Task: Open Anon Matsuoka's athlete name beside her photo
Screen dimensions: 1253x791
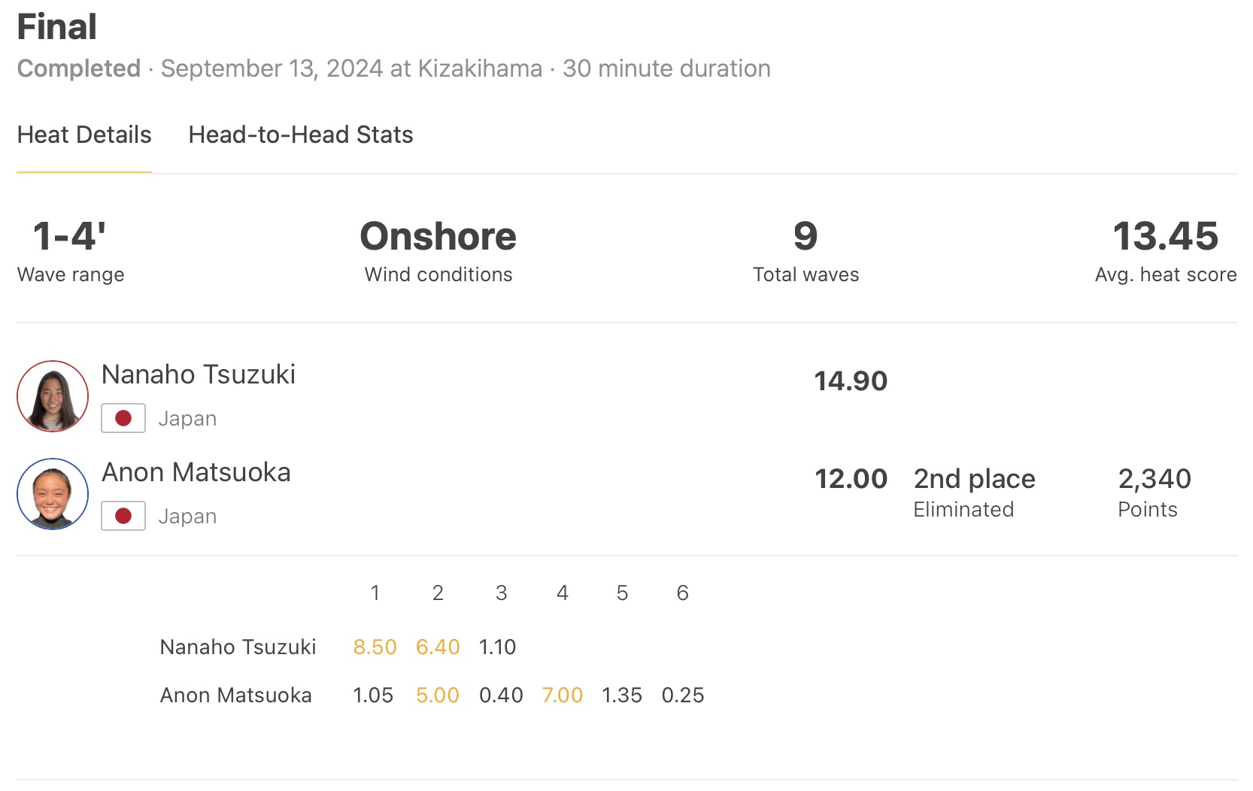Action: pyautogui.click(x=196, y=472)
